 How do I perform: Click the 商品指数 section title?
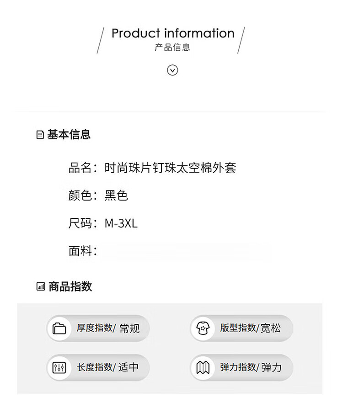[x=70, y=286]
